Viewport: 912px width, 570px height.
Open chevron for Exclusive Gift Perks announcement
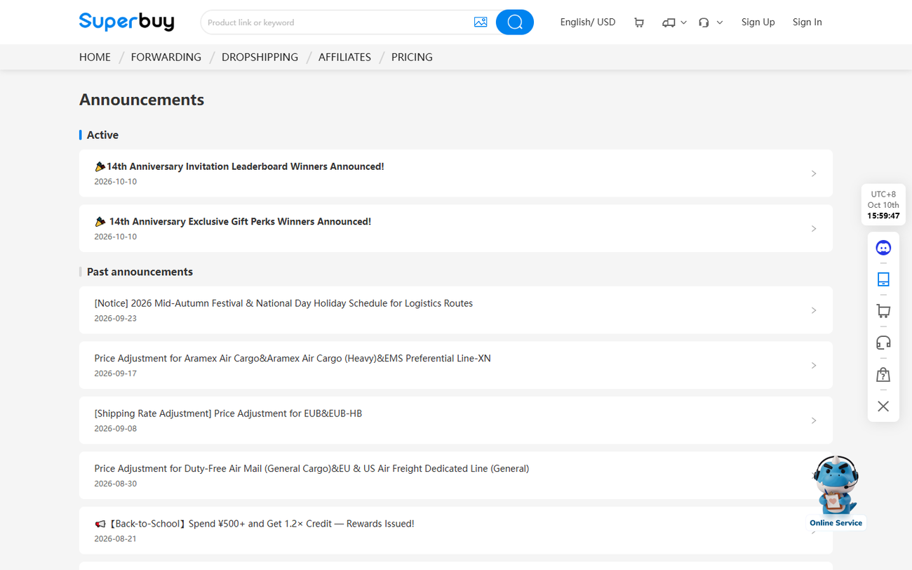point(814,229)
